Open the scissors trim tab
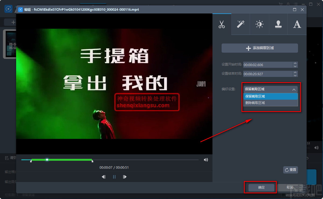 pyautogui.click(x=222, y=24)
